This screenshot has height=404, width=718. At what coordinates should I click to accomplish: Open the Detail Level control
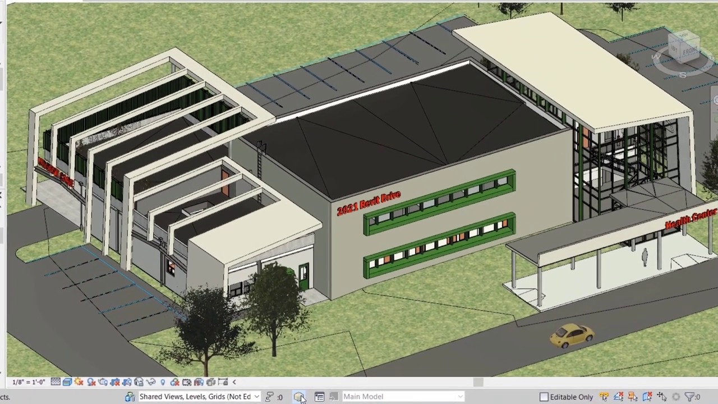[56, 382]
